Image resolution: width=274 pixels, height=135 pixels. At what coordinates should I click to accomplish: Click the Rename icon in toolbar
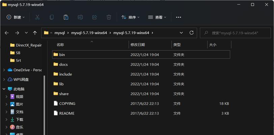tap(80, 17)
